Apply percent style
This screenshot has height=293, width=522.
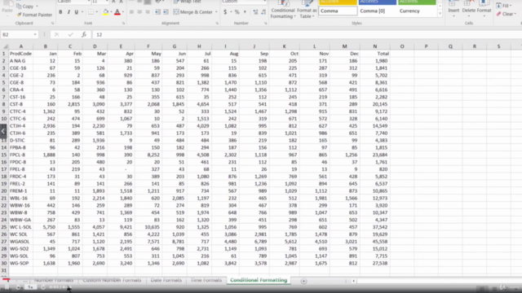(x=237, y=12)
